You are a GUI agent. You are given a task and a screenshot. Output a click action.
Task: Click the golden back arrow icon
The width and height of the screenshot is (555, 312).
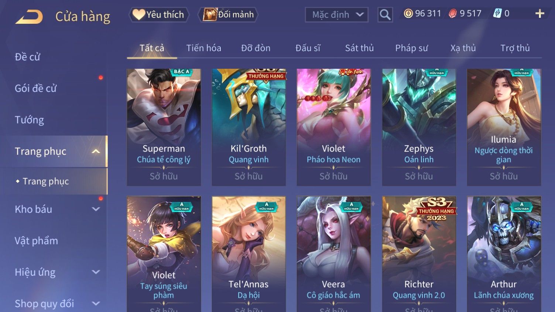pos(29,17)
